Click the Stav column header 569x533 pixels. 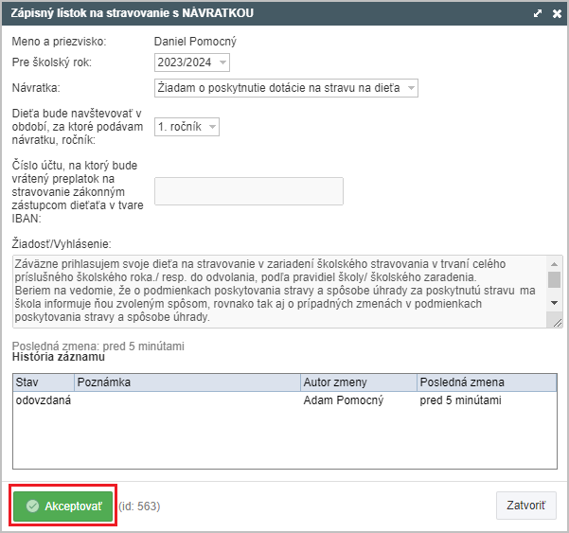[44, 382]
